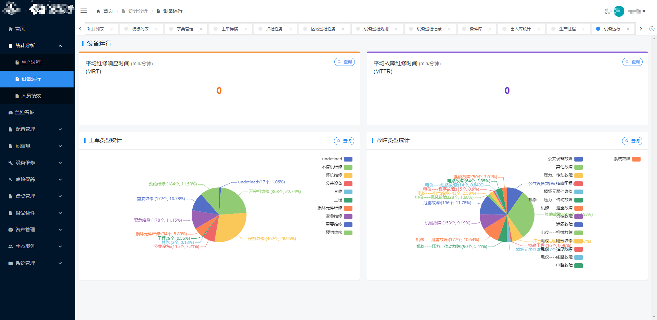Click the 停机维修 yellow pie slice
Screen dimensions: 657x320
(x=231, y=227)
